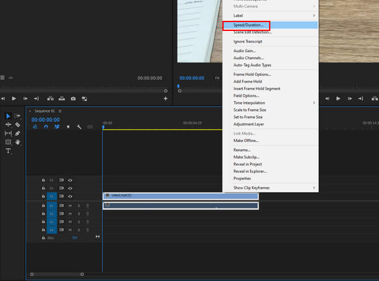This screenshot has height=281, width=379.
Task: Choose Speed/Duration... menu item
Action: coord(270,25)
